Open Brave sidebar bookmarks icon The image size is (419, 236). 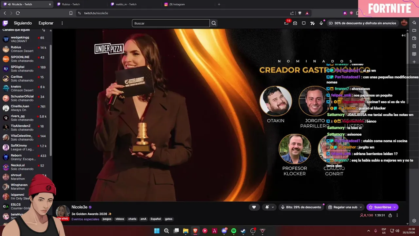point(414,46)
